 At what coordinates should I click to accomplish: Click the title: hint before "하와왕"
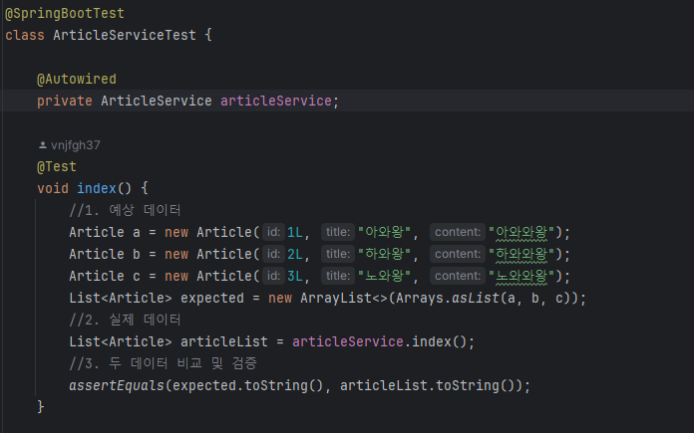pos(338,254)
